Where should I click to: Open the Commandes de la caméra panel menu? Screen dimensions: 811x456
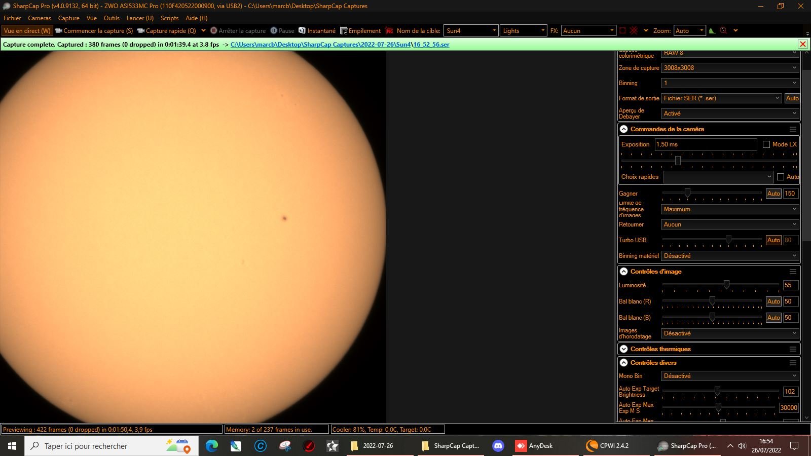[793, 129]
